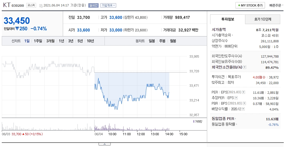Click the 13:00 time axis label
This screenshot has height=147, width=287.
tap(155, 134)
